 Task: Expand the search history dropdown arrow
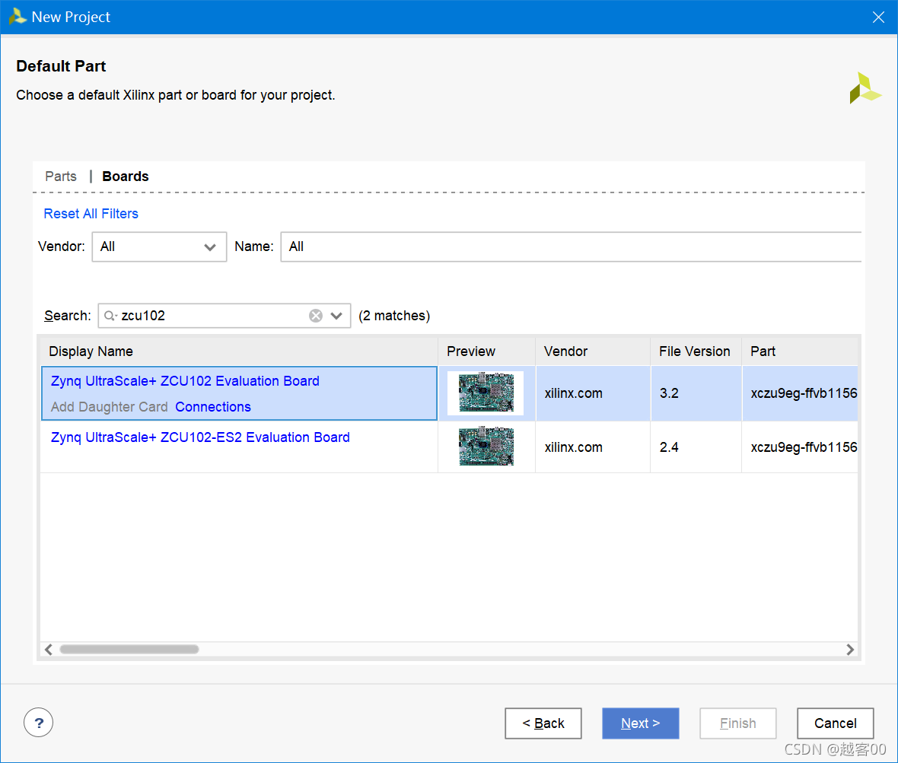(x=336, y=316)
